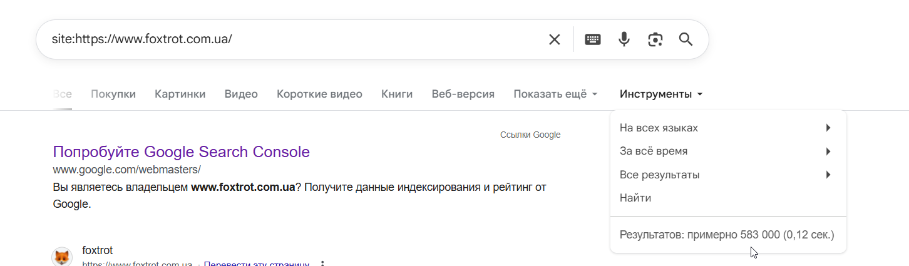Open the Короткие видео tab
The image size is (909, 266).
319,95
